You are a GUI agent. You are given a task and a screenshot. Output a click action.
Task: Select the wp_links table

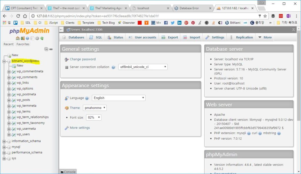[23, 82]
